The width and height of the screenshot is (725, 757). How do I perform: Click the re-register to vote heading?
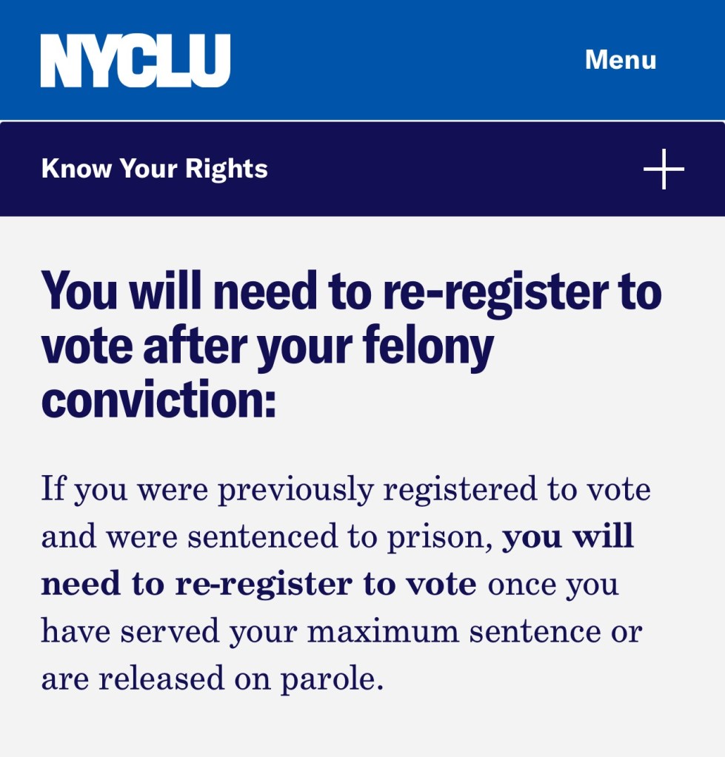tap(351, 346)
